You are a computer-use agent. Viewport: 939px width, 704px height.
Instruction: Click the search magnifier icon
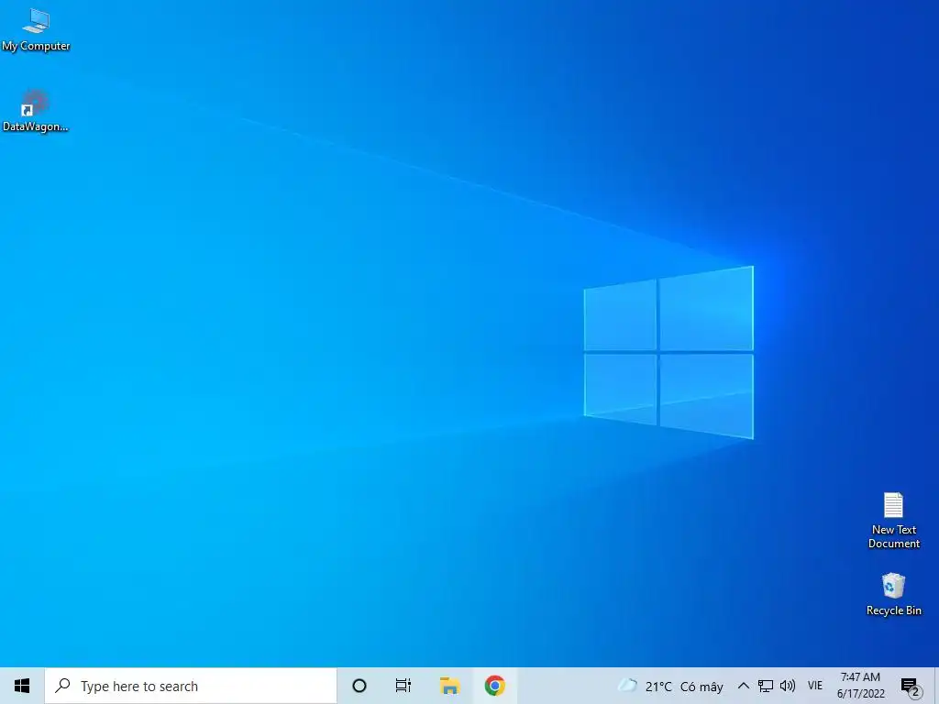pyautogui.click(x=62, y=686)
